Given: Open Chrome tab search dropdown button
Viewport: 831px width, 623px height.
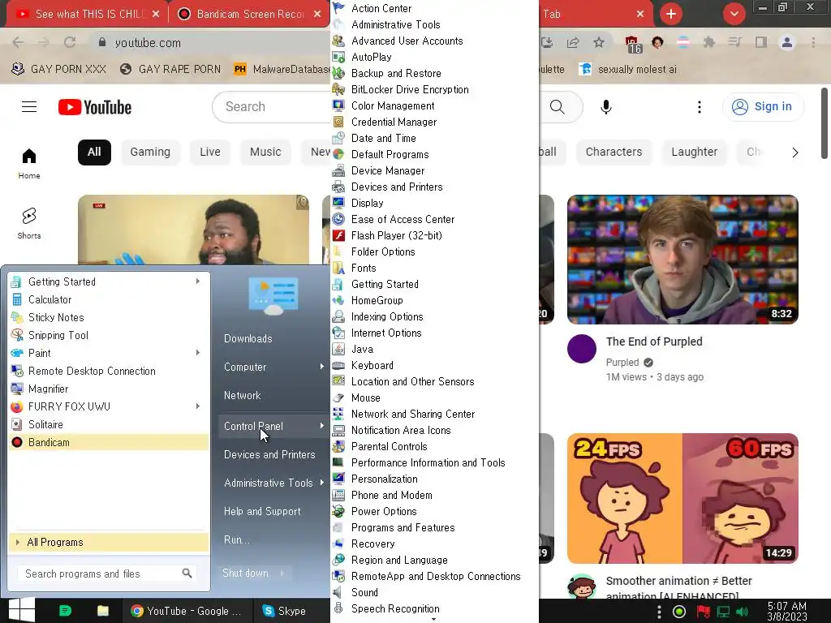Looking at the screenshot, I should click(x=734, y=14).
